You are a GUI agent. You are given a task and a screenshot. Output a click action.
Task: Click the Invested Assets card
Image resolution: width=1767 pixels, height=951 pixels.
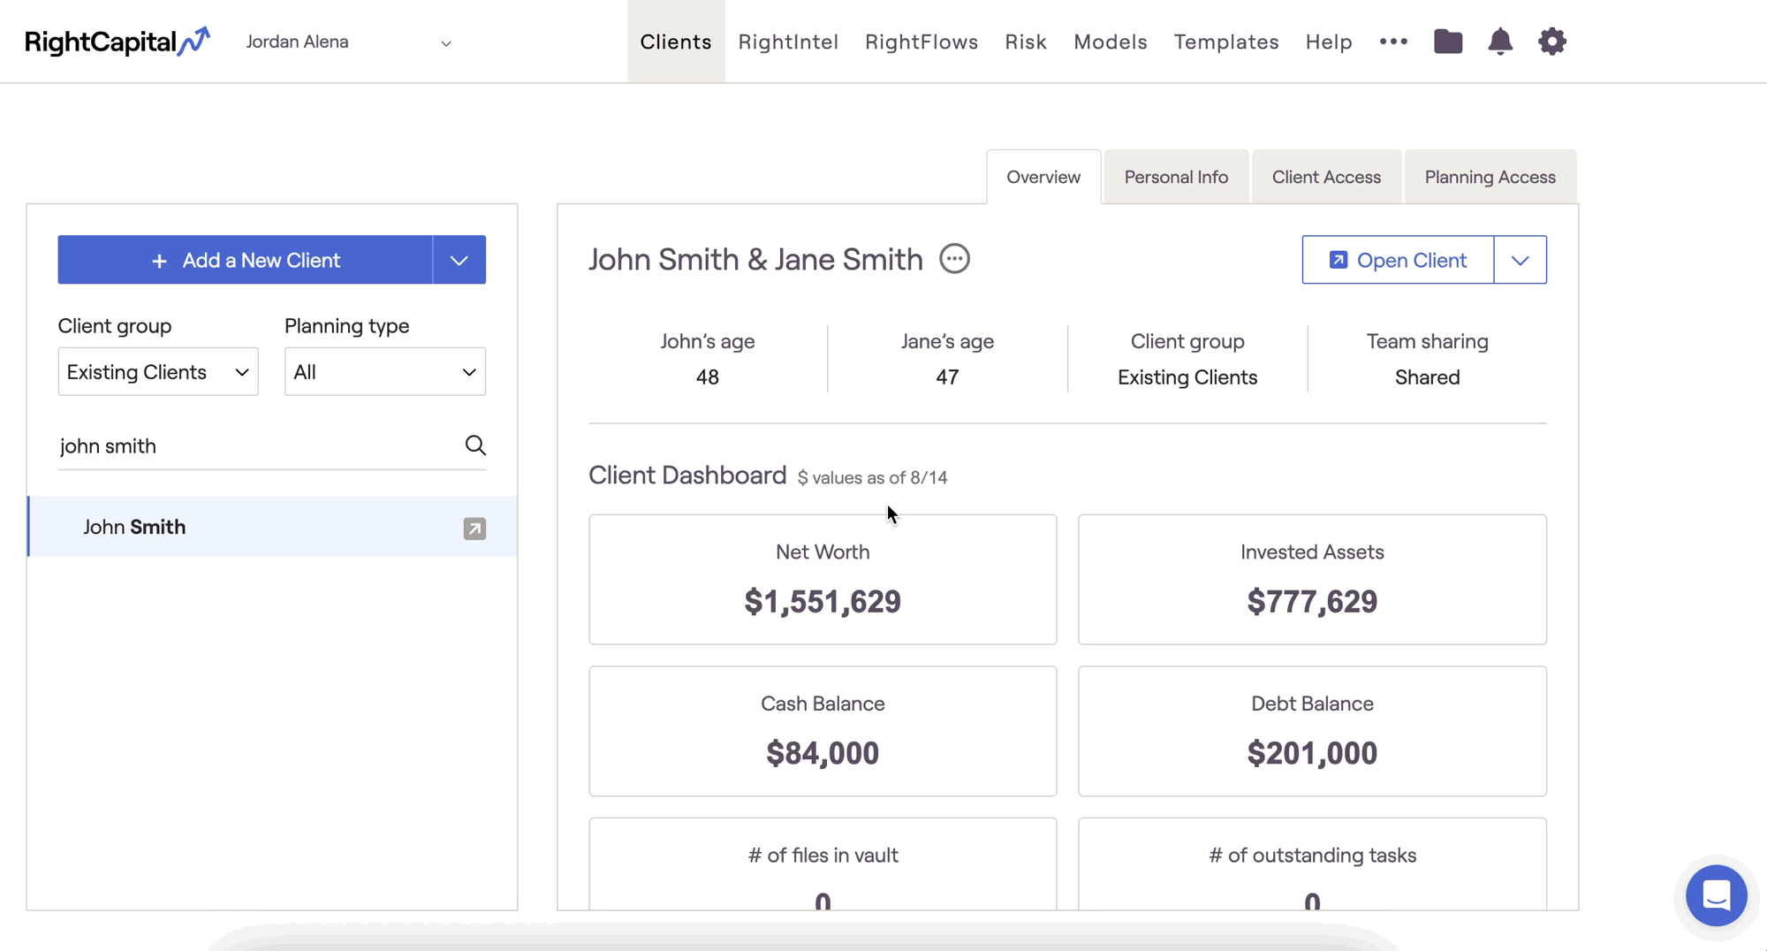point(1312,580)
